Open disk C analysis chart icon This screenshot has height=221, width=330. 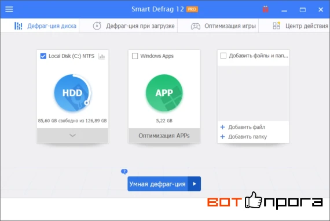tap(102, 56)
